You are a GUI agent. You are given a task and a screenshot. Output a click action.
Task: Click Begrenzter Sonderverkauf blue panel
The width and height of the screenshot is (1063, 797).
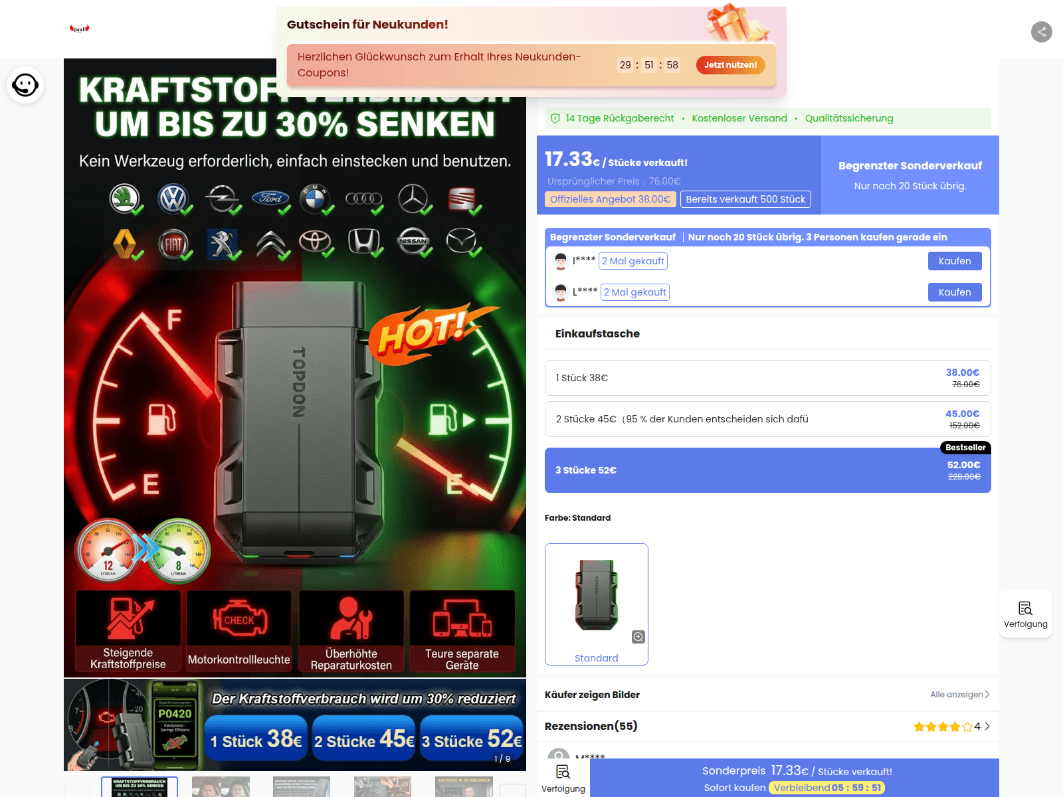tap(910, 175)
